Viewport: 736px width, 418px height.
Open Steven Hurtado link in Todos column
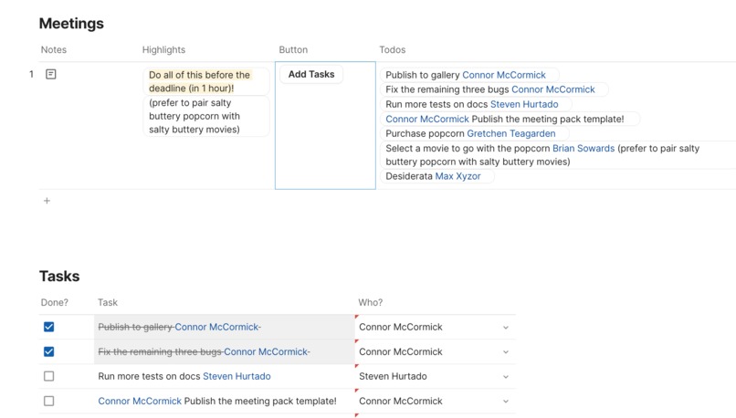[524, 104]
